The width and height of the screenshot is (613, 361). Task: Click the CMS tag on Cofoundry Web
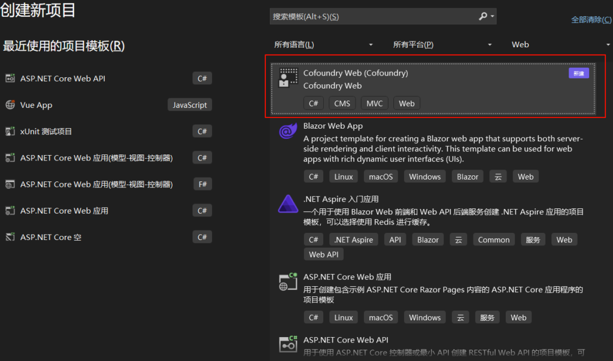point(342,103)
